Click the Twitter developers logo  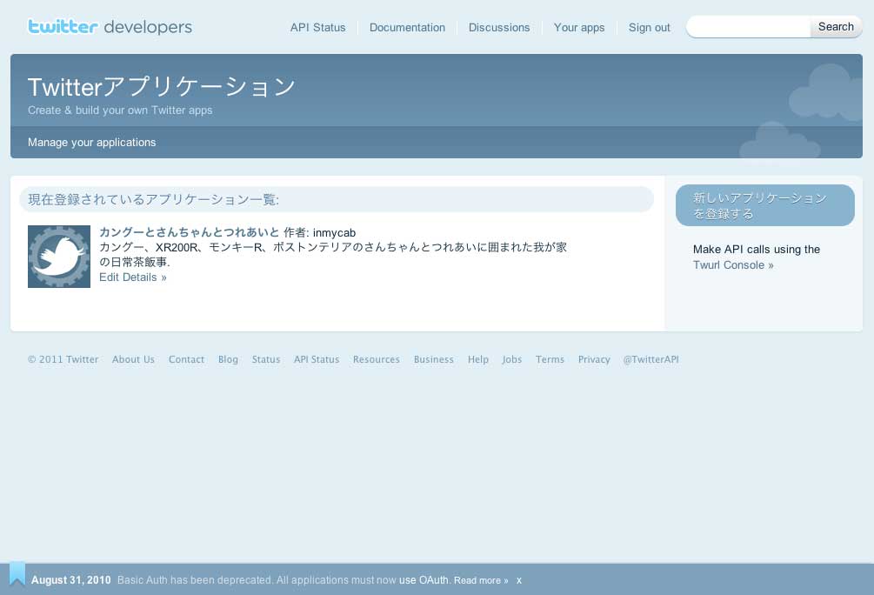tap(110, 27)
